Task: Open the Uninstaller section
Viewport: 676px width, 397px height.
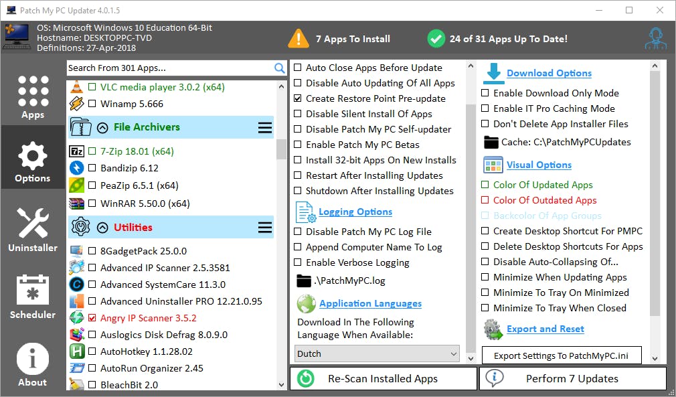Action: click(33, 228)
